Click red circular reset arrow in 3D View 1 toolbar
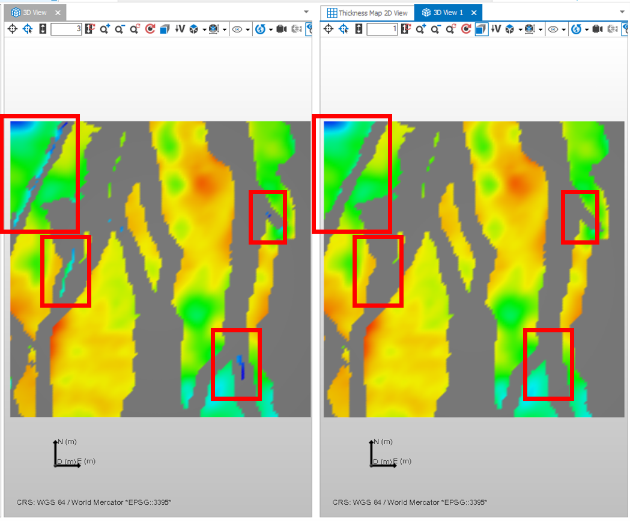Screen dimensions: 630x521 point(466,29)
